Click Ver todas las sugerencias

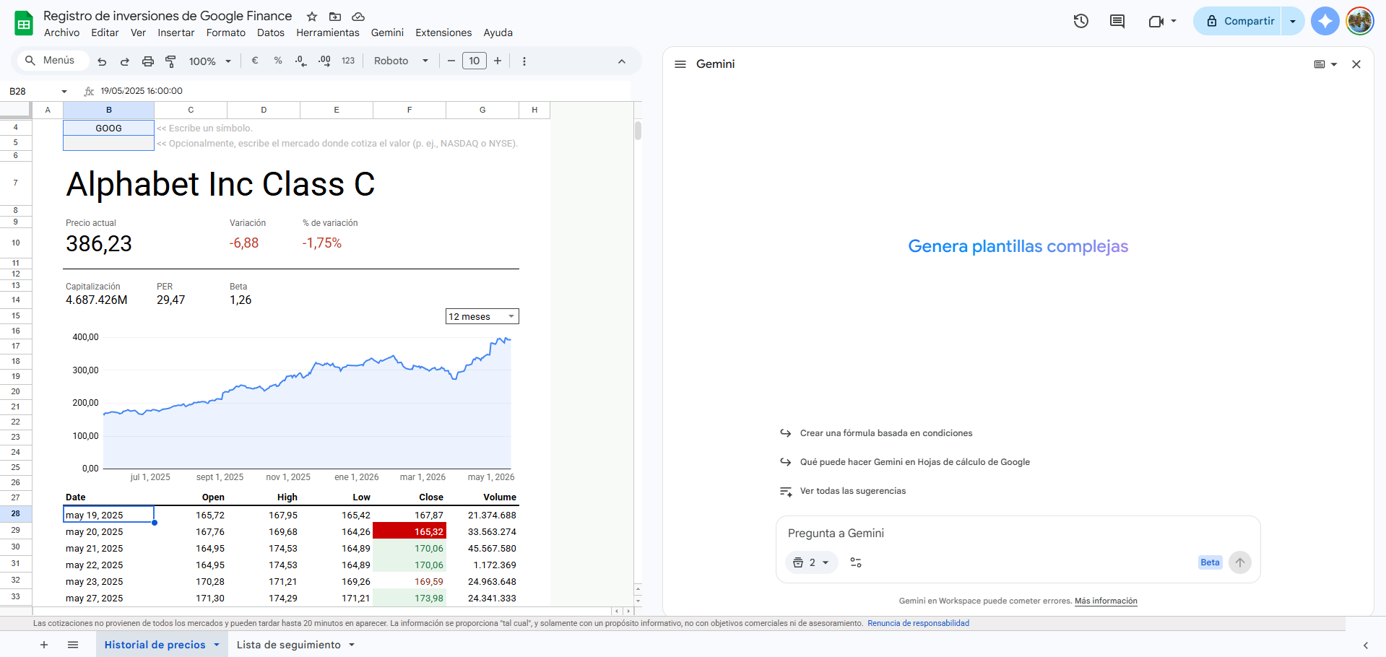(x=853, y=491)
